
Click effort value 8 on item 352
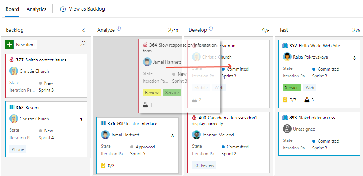tap(354, 58)
